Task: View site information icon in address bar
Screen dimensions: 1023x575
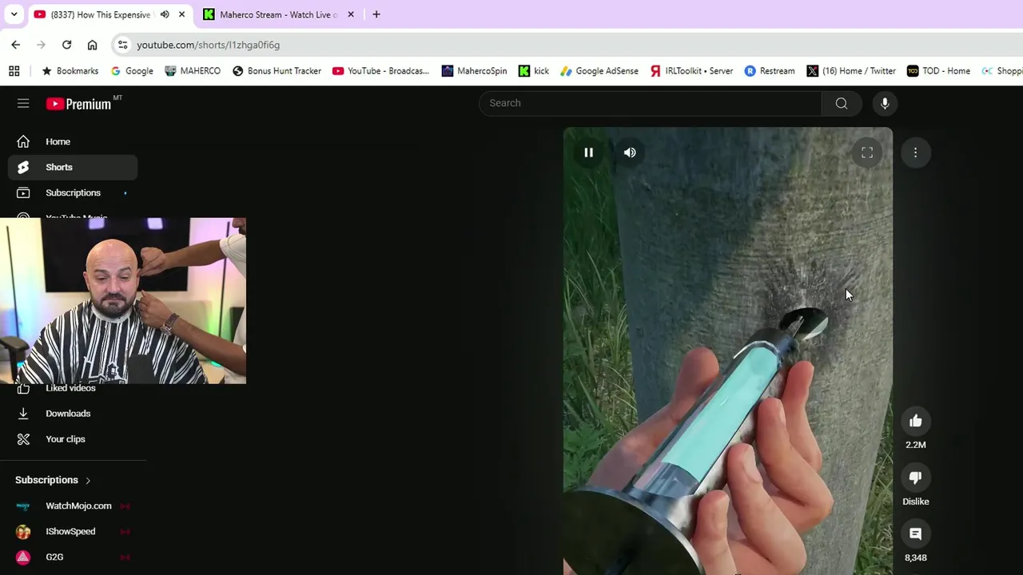Action: tap(122, 45)
